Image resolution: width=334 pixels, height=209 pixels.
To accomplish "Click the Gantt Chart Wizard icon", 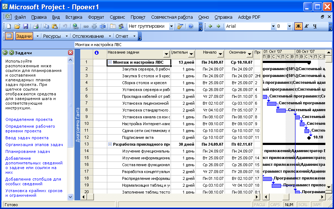I will [180, 26].
